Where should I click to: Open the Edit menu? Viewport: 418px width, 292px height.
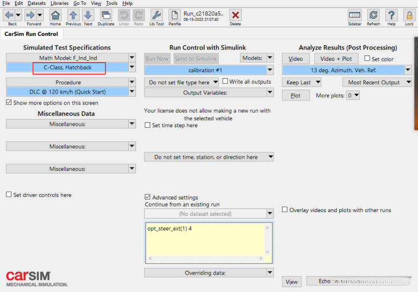pos(19,3)
